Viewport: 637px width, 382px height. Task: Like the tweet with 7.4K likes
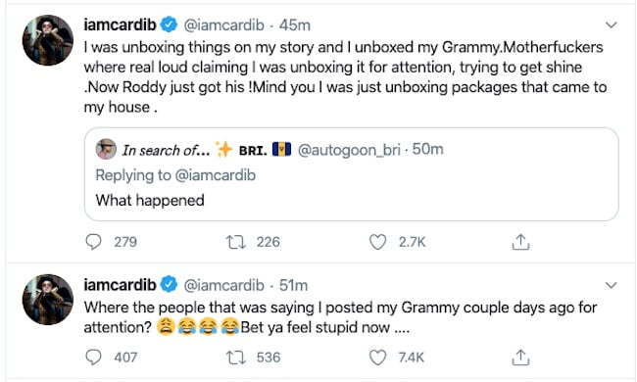click(377, 358)
